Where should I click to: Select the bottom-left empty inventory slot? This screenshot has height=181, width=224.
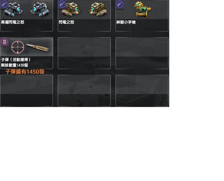click(26, 90)
